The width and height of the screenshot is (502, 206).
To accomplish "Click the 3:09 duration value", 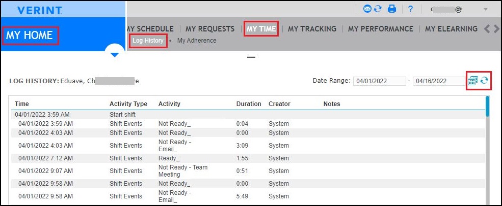I will 243,146.
